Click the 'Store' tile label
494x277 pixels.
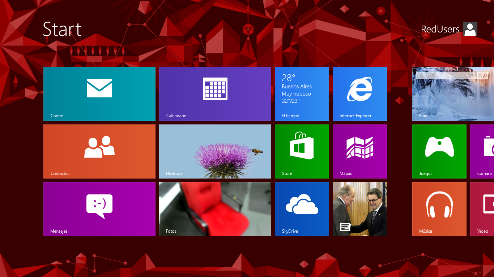[x=287, y=173]
